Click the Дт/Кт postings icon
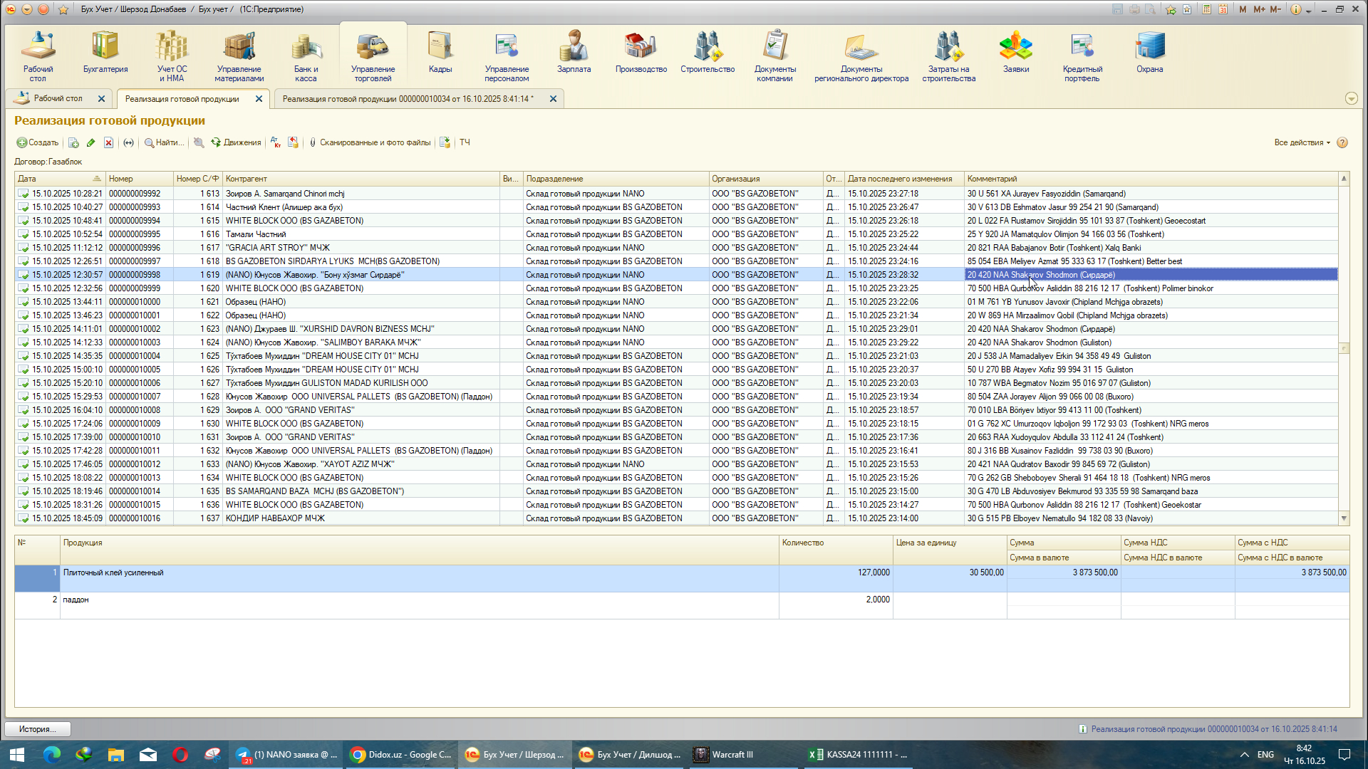Screen dimensions: 1368x769 coord(276,142)
